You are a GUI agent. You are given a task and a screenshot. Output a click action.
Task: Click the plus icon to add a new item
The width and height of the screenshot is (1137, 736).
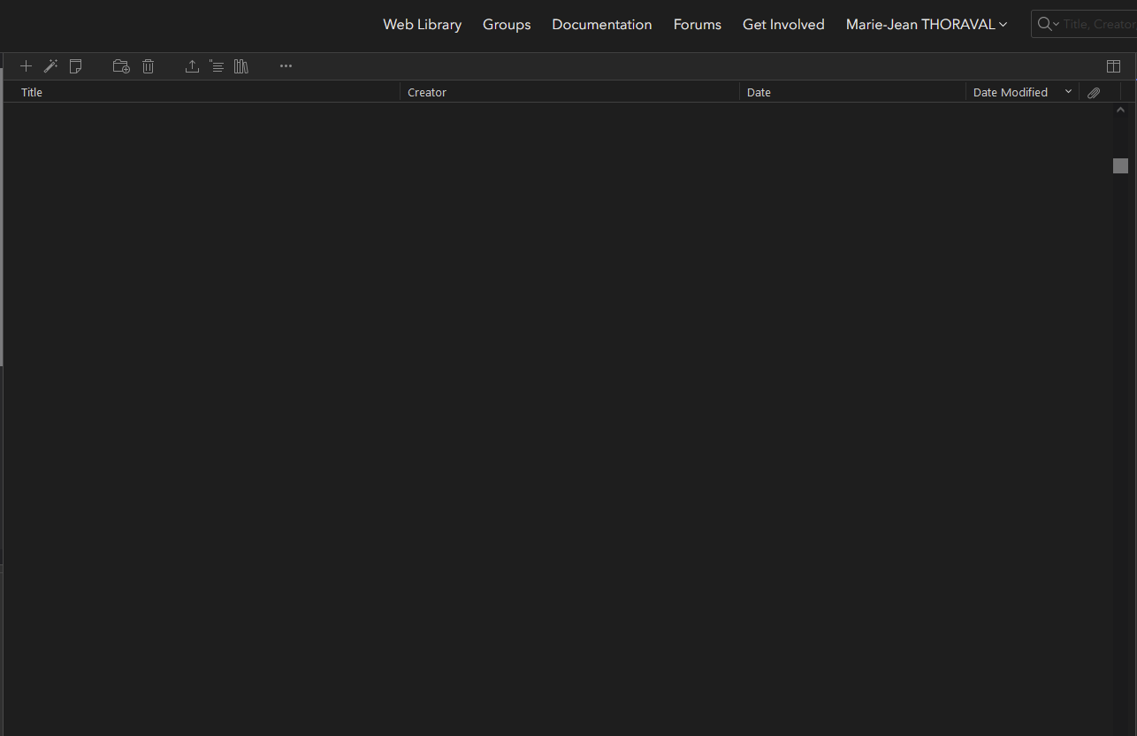point(26,66)
